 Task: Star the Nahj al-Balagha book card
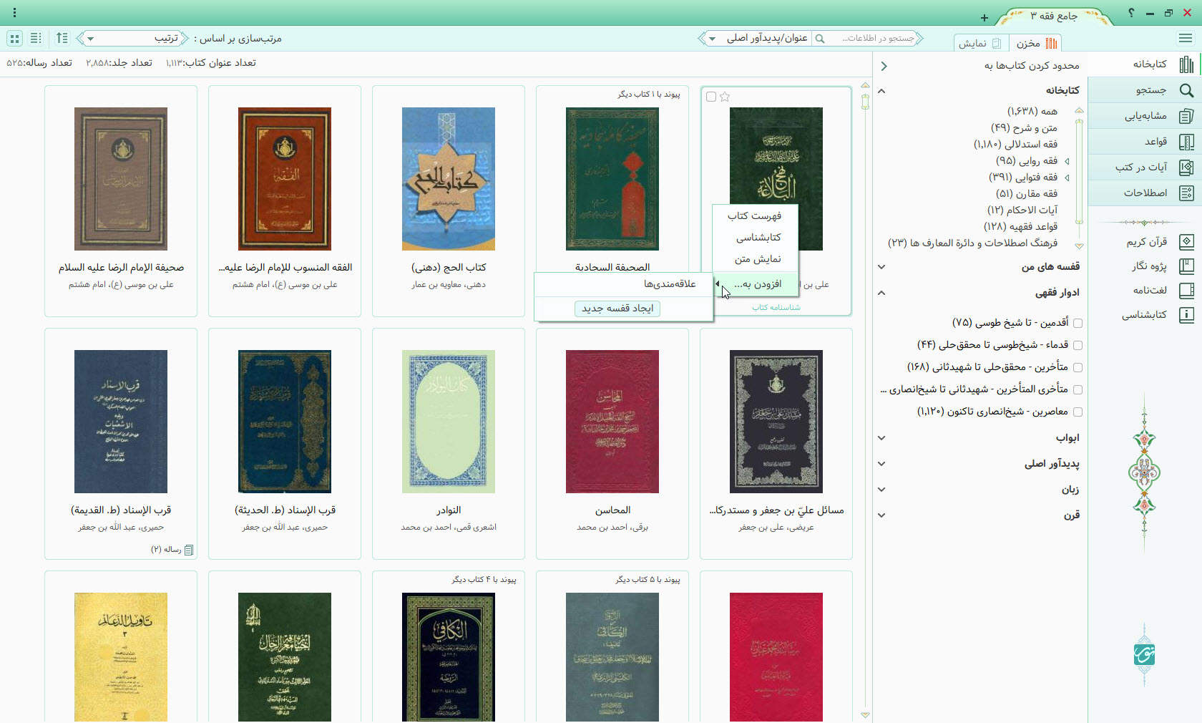(x=725, y=97)
